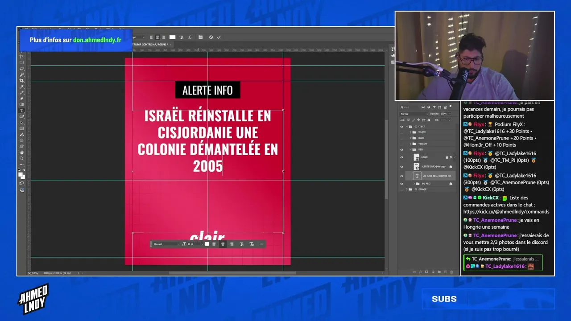Select the Lasso tool
Image resolution: width=571 pixels, height=321 pixels.
[x=21, y=69]
